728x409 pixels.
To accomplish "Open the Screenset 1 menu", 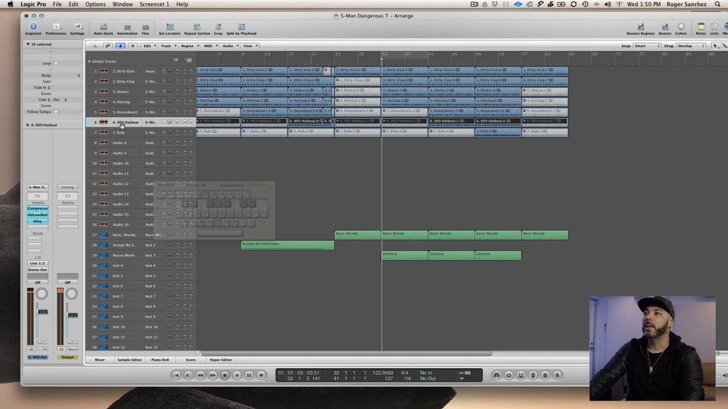I will (x=154, y=5).
